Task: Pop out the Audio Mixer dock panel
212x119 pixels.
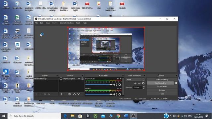Action: point(123,76)
